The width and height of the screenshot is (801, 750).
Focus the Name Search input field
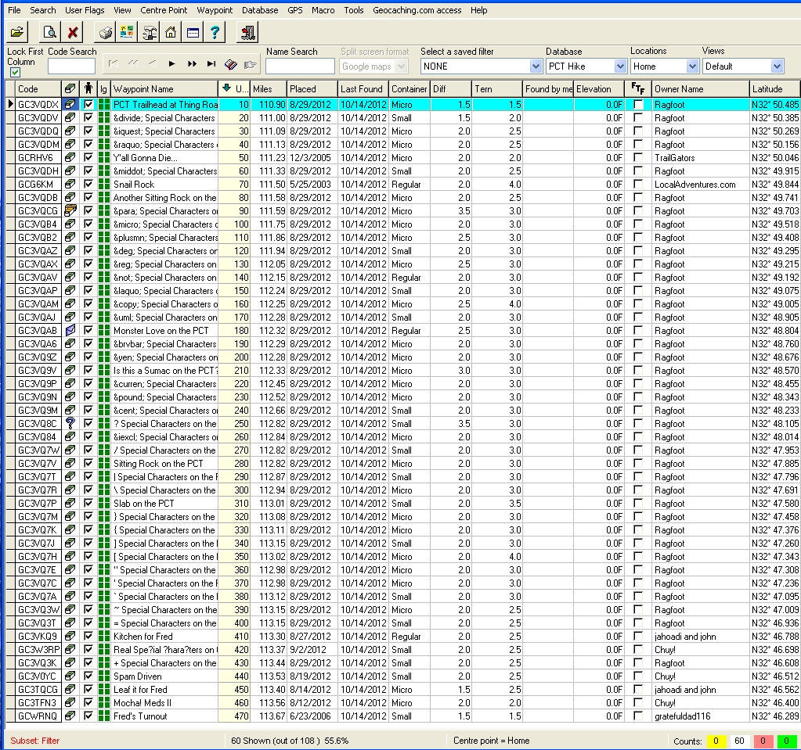[x=300, y=66]
